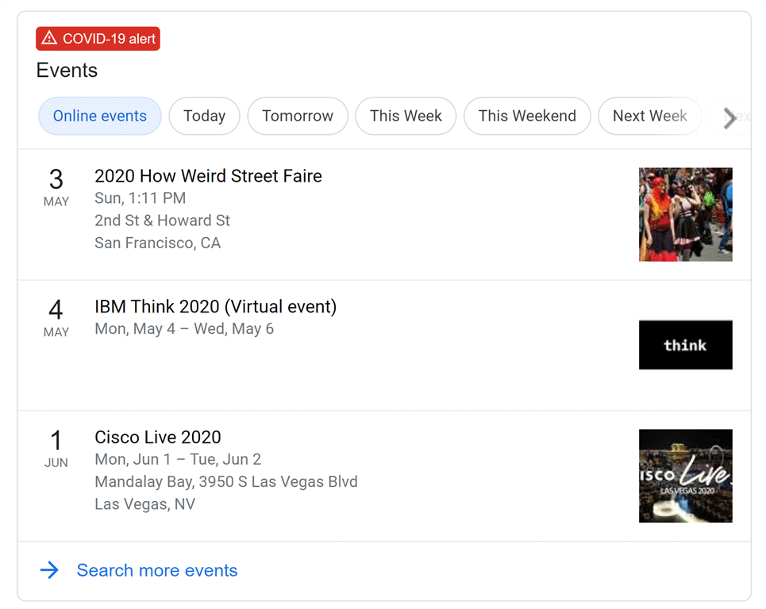
Task: Click the 4 MAY date badge
Action: (56, 318)
